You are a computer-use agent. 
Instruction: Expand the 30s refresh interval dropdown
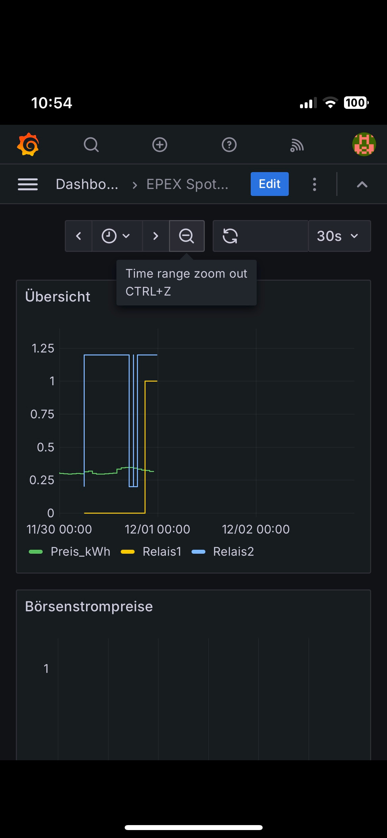point(339,236)
